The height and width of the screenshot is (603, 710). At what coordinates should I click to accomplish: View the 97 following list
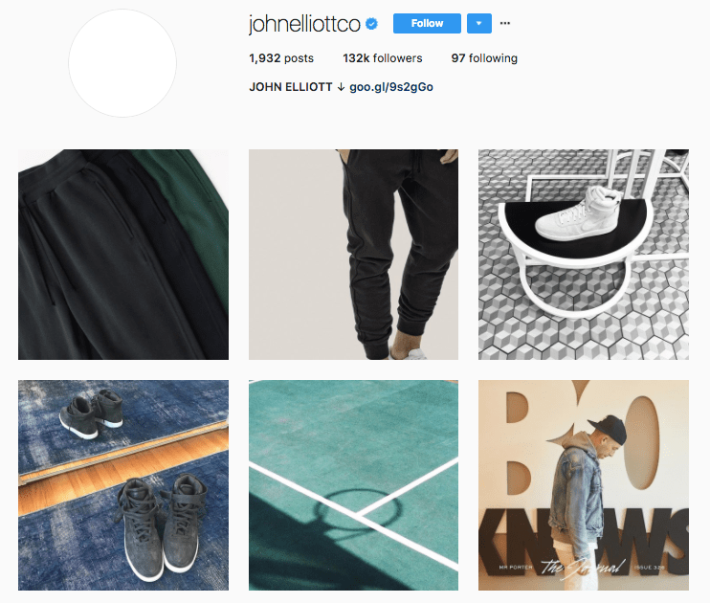coord(484,58)
